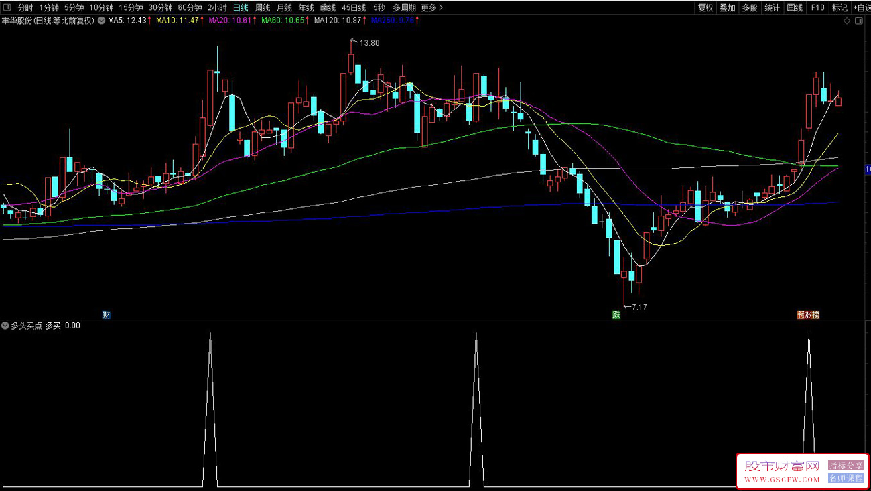Click the 跌 marker below the chart
This screenshot has width=871, height=491.
(616, 315)
